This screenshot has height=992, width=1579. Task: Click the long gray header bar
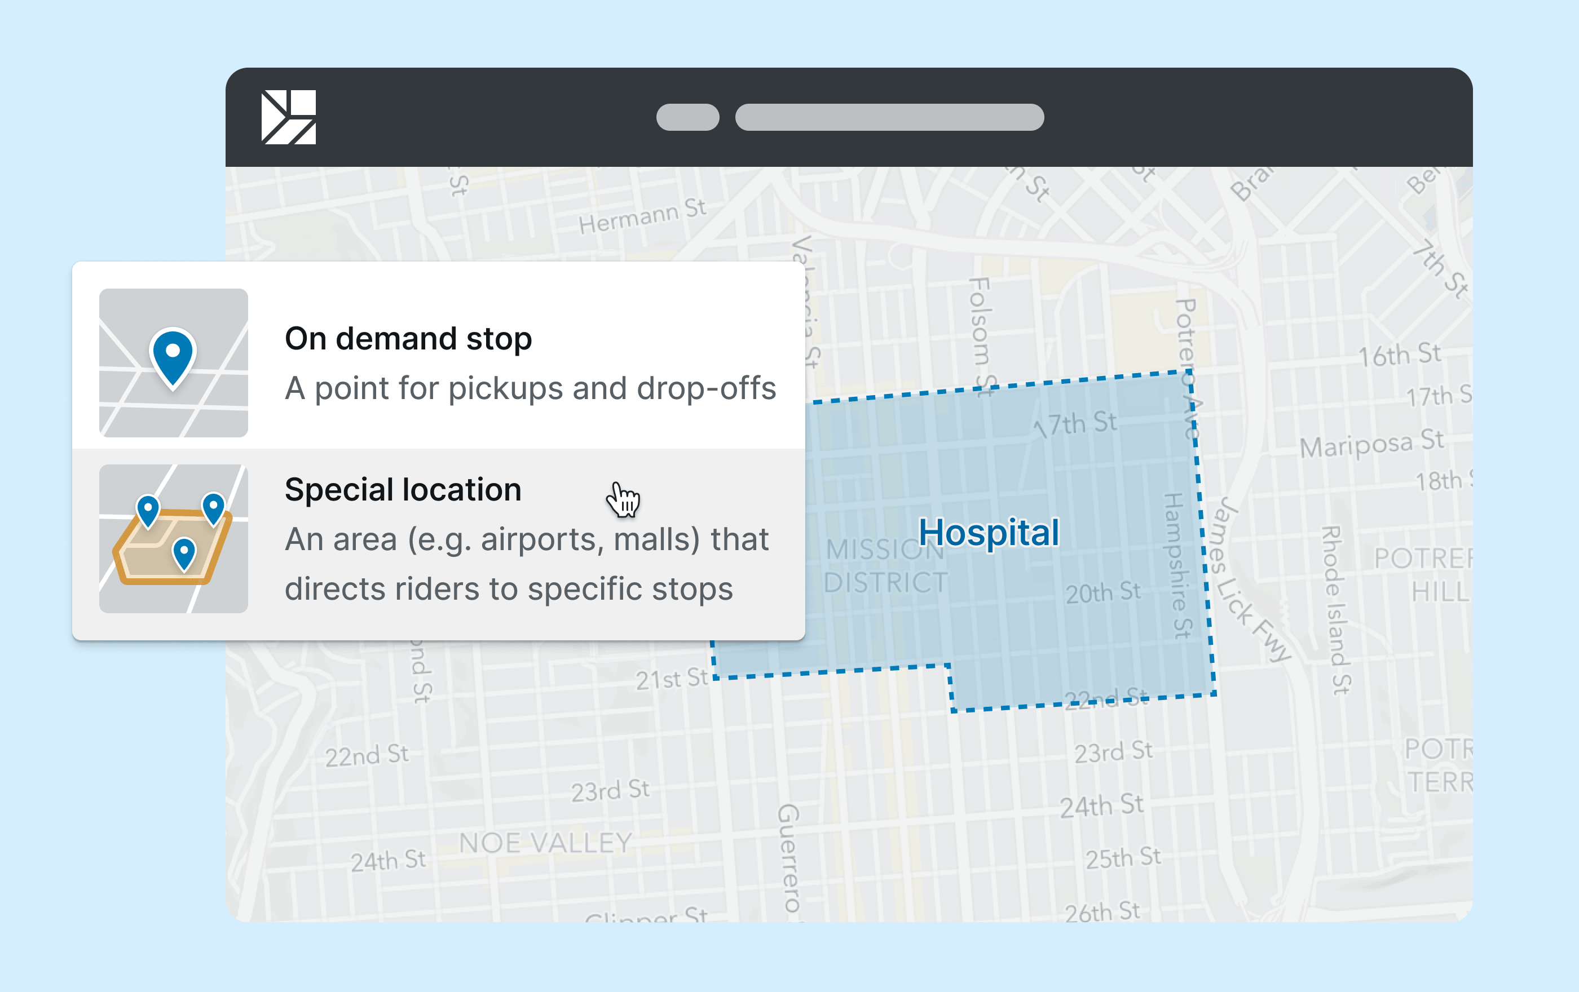point(889,117)
